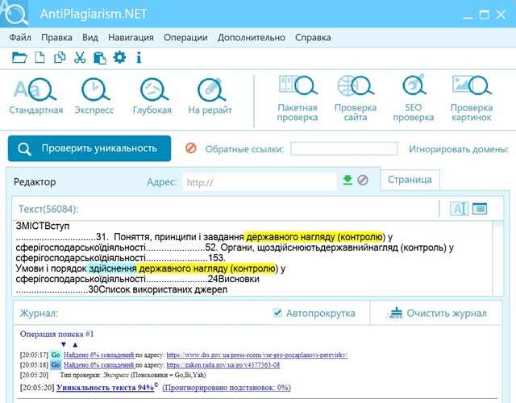This screenshot has width=516, height=403.
Task: Open the Дополнительно menu
Action: (252, 38)
